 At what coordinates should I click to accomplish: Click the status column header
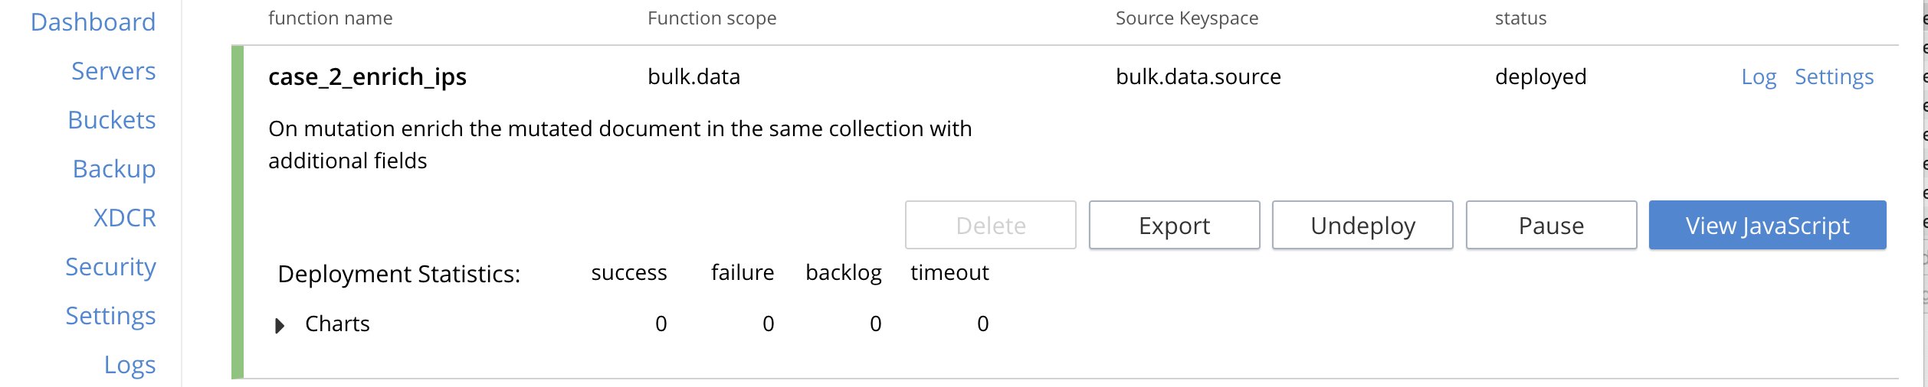[1520, 18]
